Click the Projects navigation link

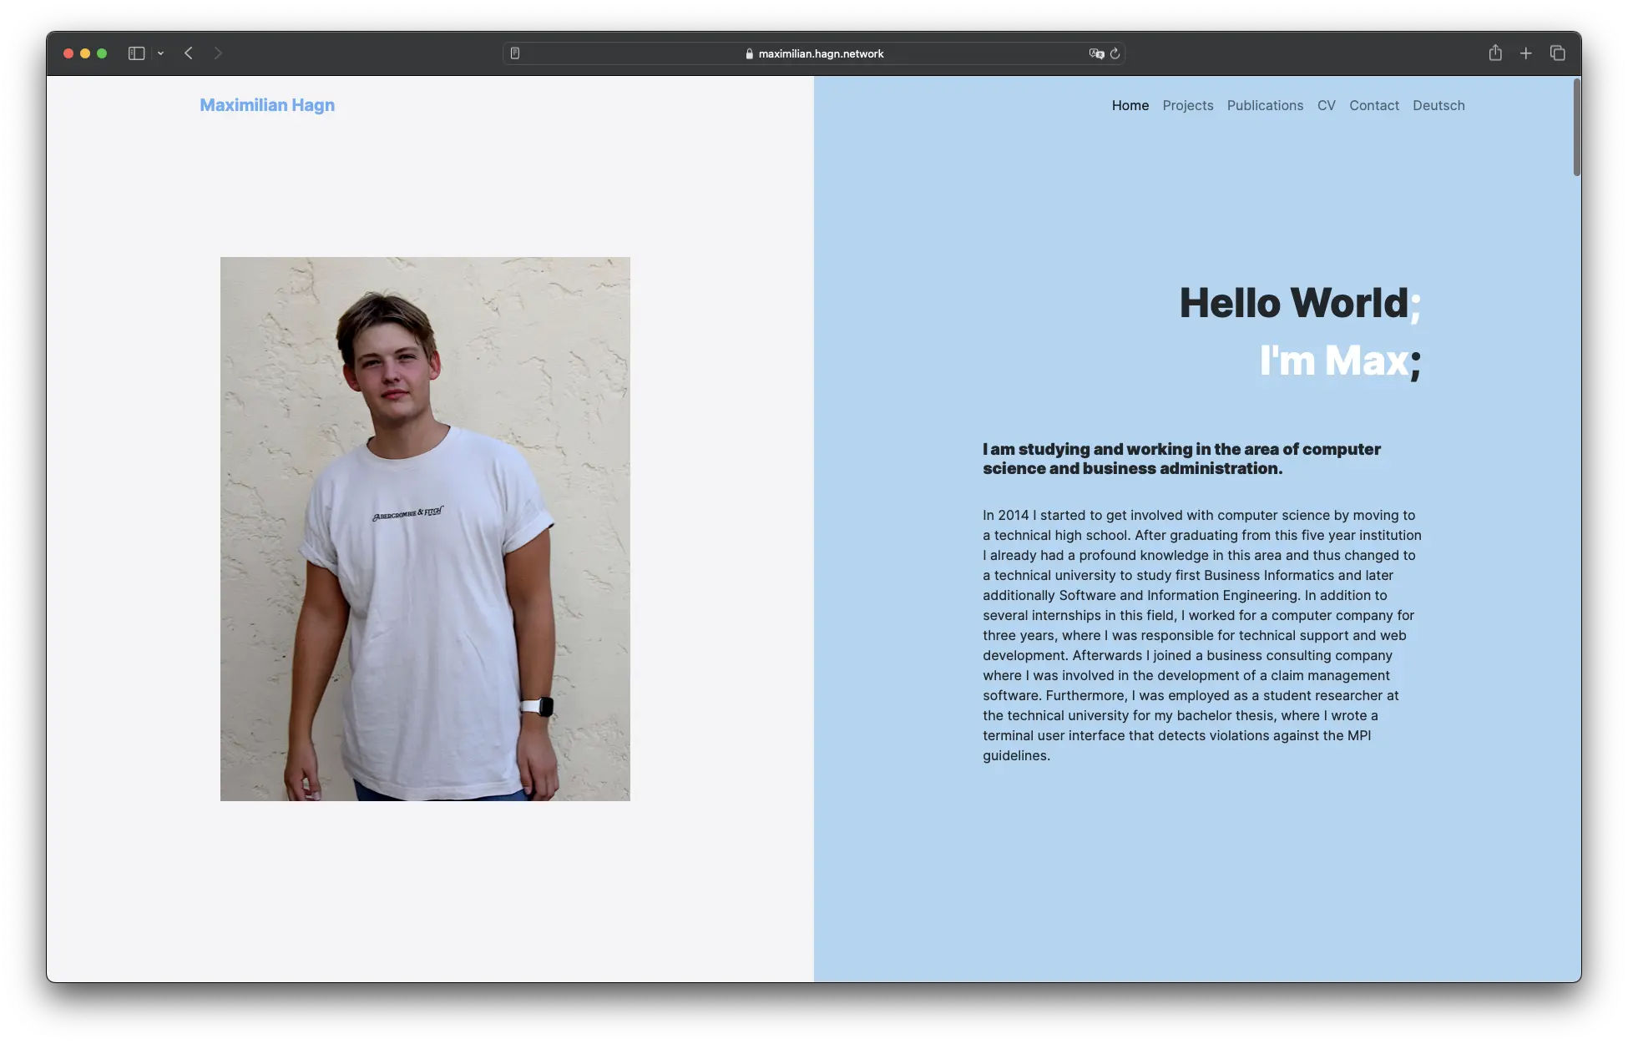pyautogui.click(x=1188, y=106)
